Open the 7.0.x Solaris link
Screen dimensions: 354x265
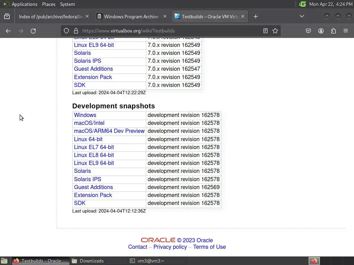82,53
